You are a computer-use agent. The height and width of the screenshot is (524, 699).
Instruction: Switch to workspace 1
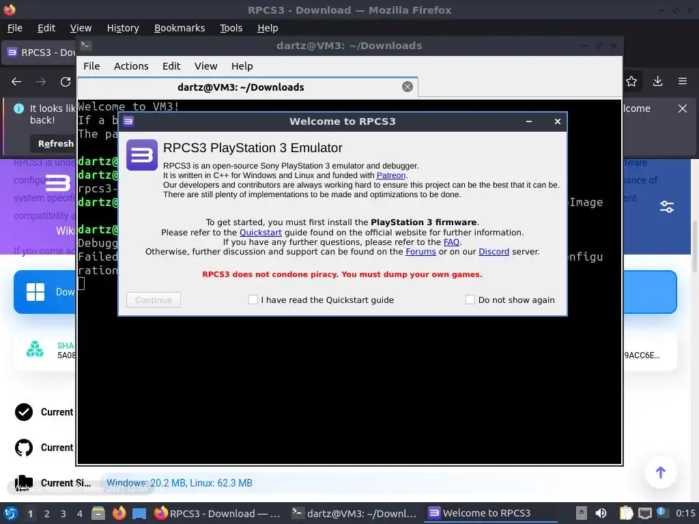coord(30,514)
